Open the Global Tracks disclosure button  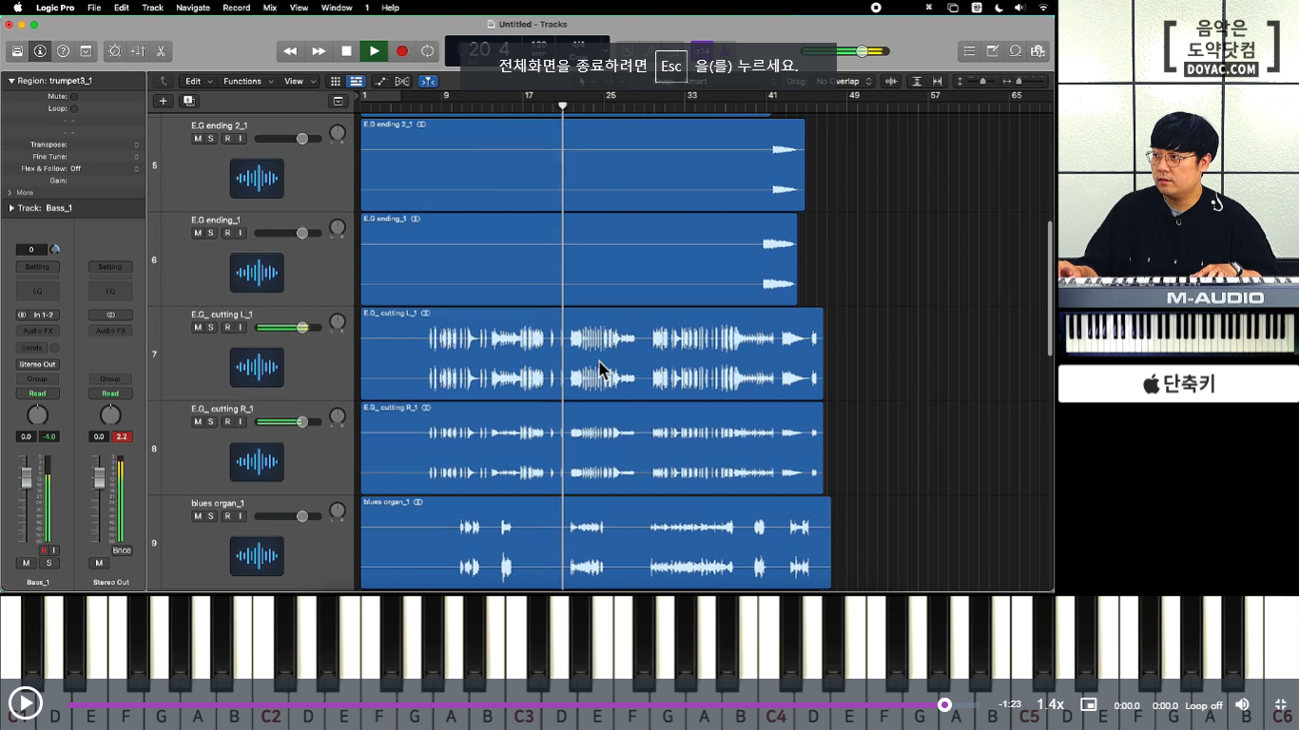[x=338, y=101]
